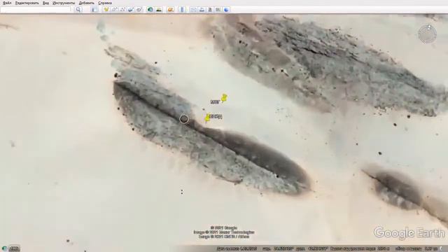Select the lower yellow pushpin placemark
This screenshot has height=252, width=448.
pos(208,118)
